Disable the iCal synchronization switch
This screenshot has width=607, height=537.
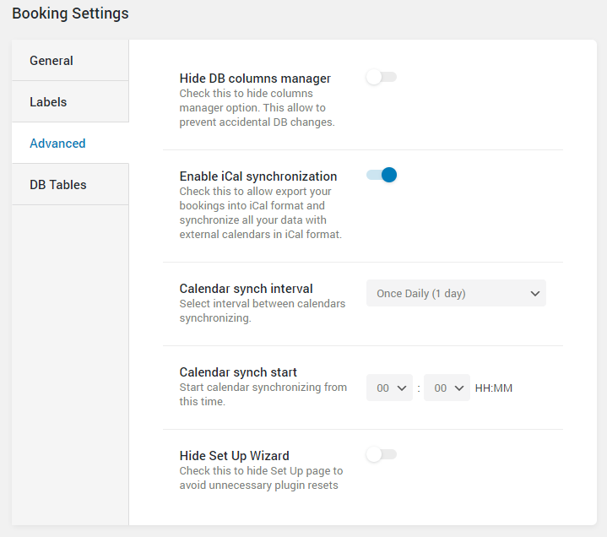382,175
